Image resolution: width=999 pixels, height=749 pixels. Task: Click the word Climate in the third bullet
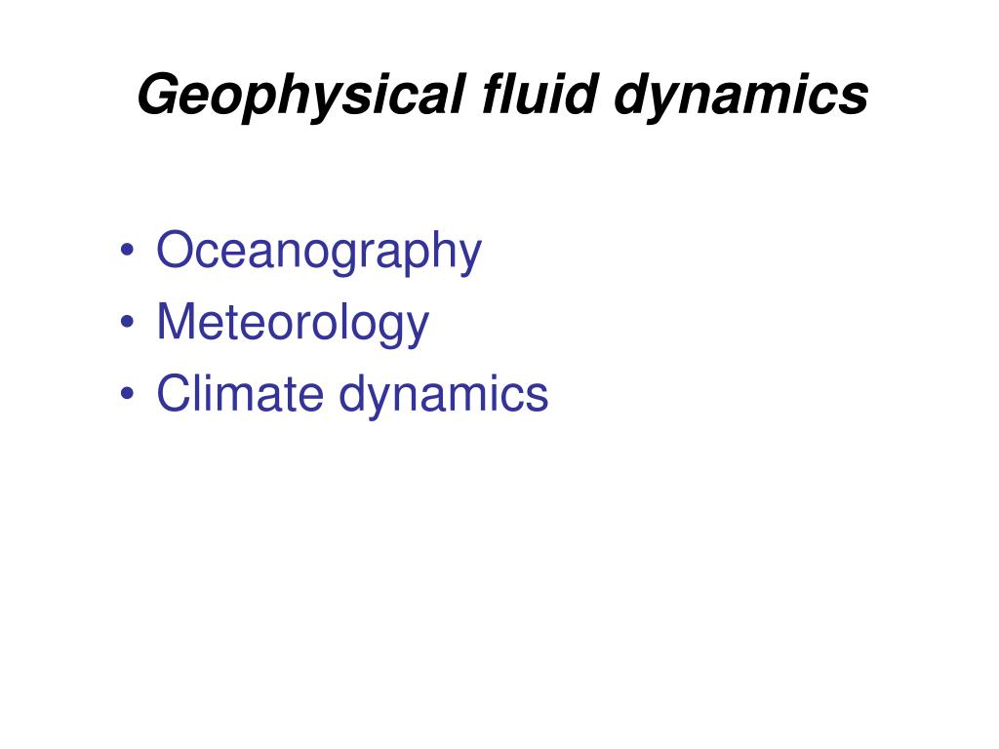pyautogui.click(x=240, y=394)
